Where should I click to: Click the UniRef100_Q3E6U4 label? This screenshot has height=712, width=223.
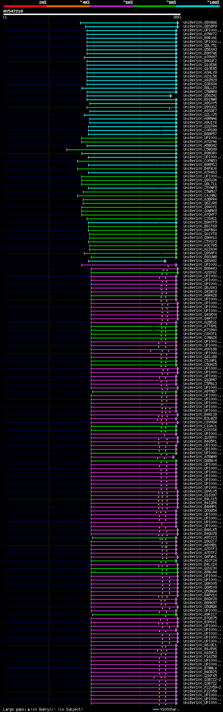200,84
